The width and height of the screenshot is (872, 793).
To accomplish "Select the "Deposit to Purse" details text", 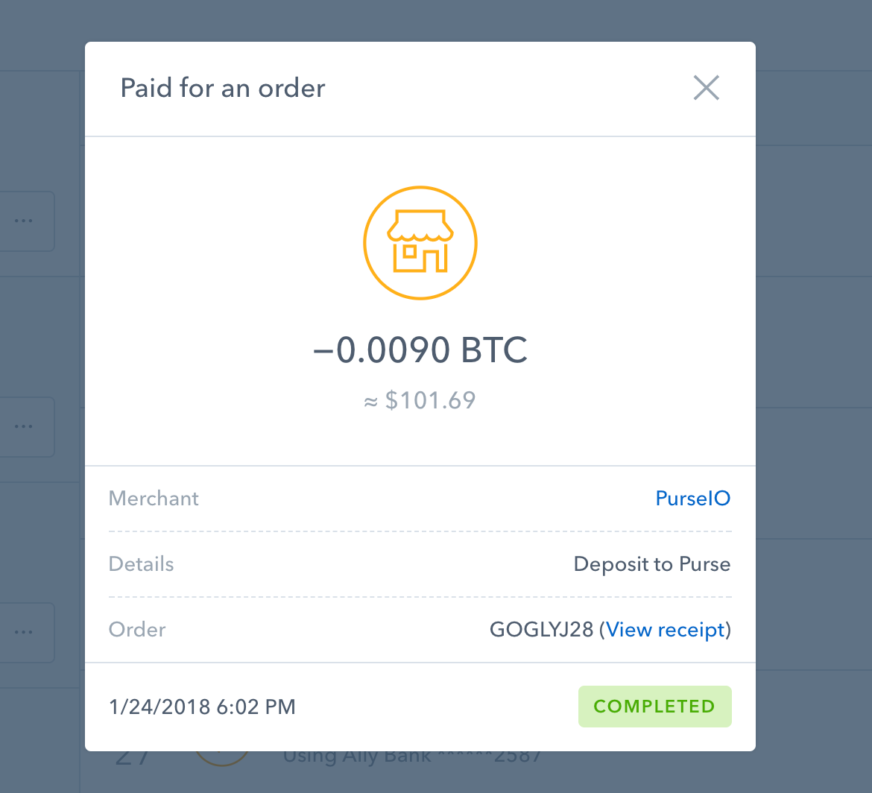I will tap(651, 564).
